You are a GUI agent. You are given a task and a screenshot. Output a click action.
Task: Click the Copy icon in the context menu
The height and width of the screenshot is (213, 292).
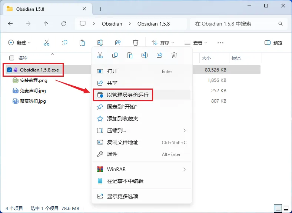(x=115, y=55)
